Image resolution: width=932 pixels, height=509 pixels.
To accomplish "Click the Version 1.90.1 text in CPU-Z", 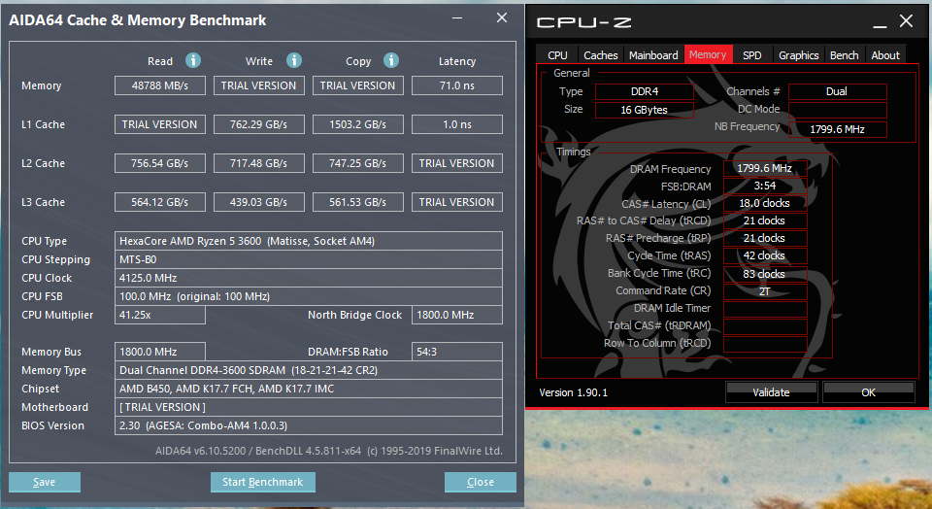I will point(573,392).
